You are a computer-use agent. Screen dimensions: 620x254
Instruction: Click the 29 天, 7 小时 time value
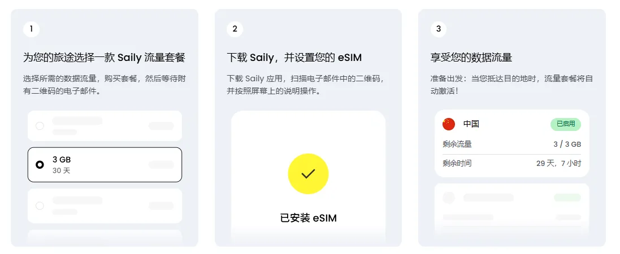(558, 164)
